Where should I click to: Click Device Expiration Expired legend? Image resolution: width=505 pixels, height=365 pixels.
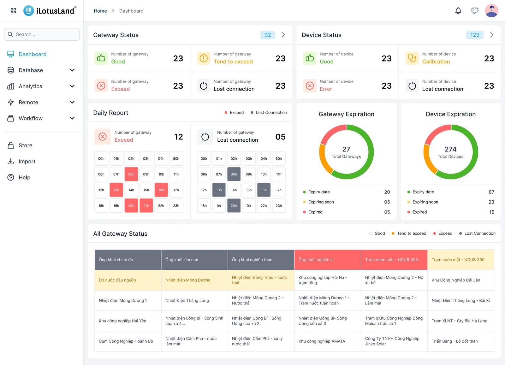[x=417, y=212]
